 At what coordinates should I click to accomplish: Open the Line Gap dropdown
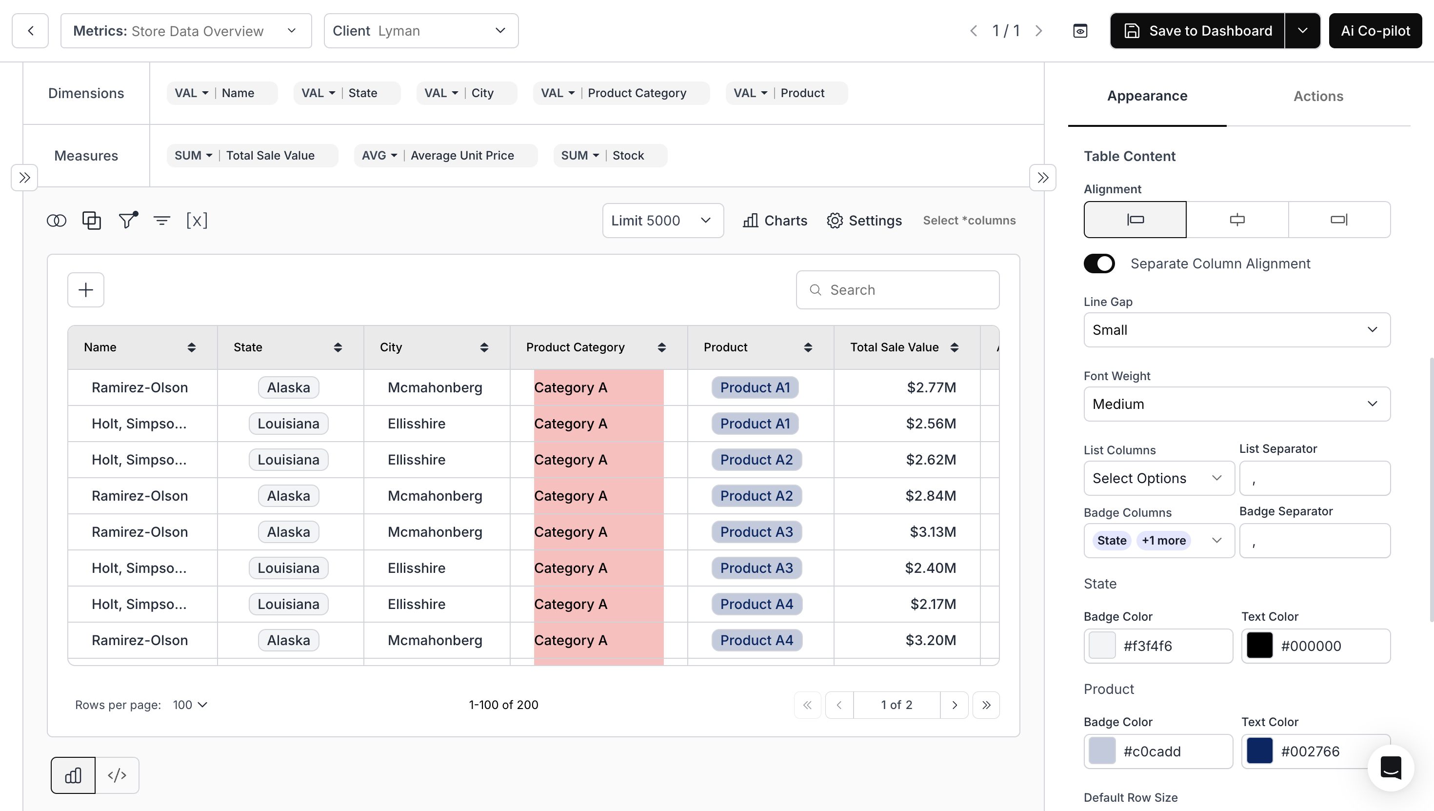1236,330
